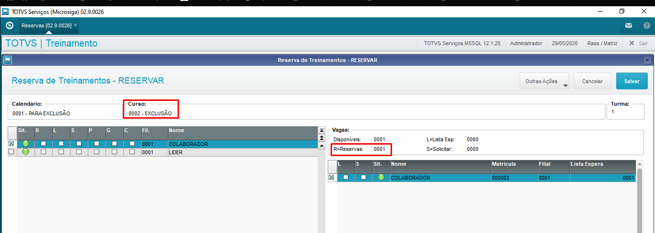Jump to top of list arrow icon
Image resolution: width=655 pixels, height=233 pixels.
click(322, 131)
